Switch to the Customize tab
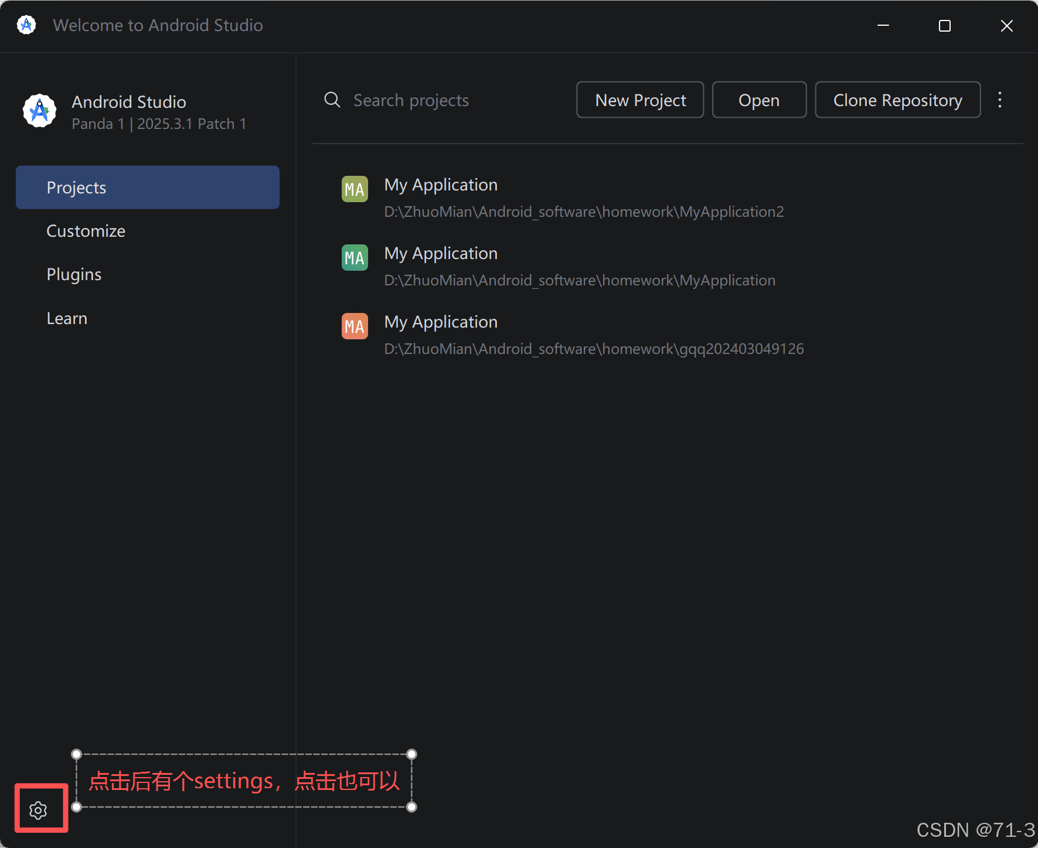Viewport: 1038px width, 848px height. [x=148, y=231]
